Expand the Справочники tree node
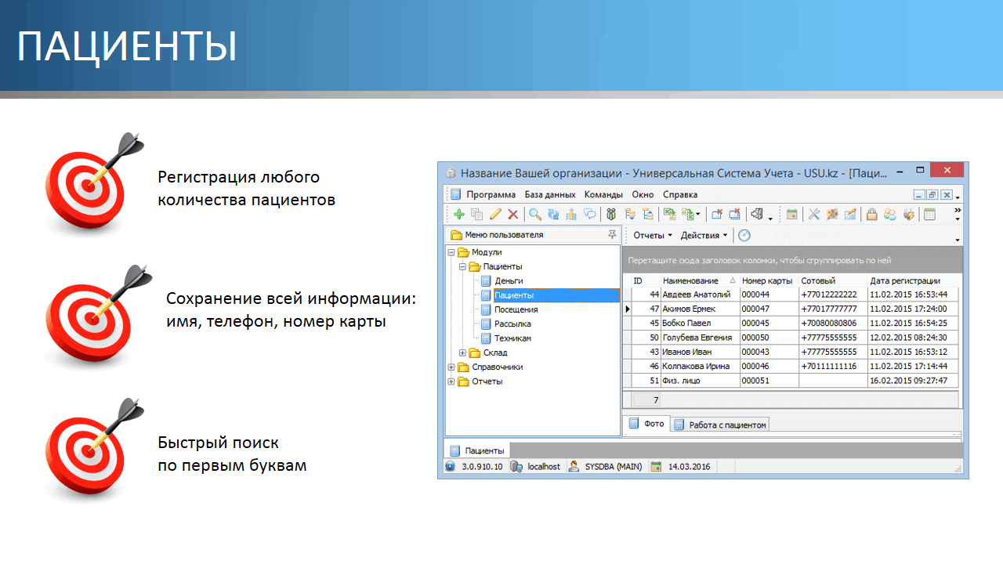1003x564 pixels. point(451,367)
